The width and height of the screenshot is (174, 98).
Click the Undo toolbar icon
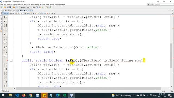click(x=14, y=7)
